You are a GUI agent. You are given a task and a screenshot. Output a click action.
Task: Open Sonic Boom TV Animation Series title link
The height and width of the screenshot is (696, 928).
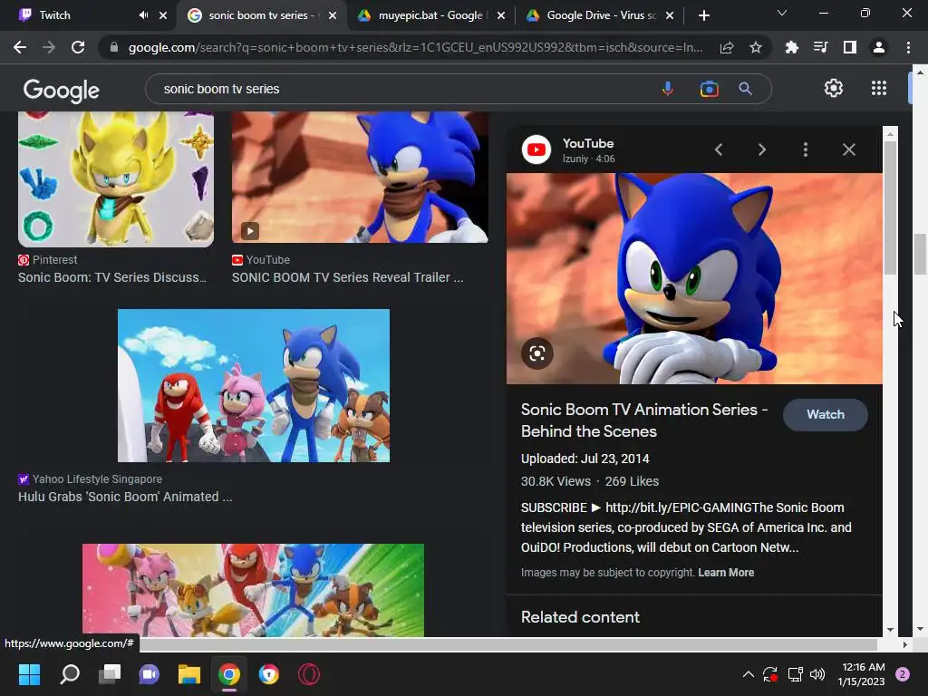644,420
